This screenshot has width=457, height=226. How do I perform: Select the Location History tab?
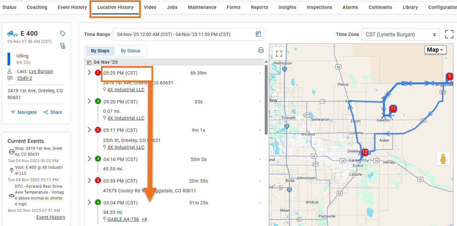[x=116, y=7]
